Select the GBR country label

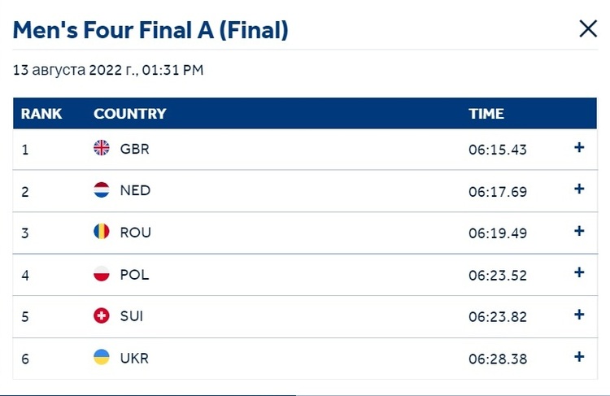tap(134, 149)
